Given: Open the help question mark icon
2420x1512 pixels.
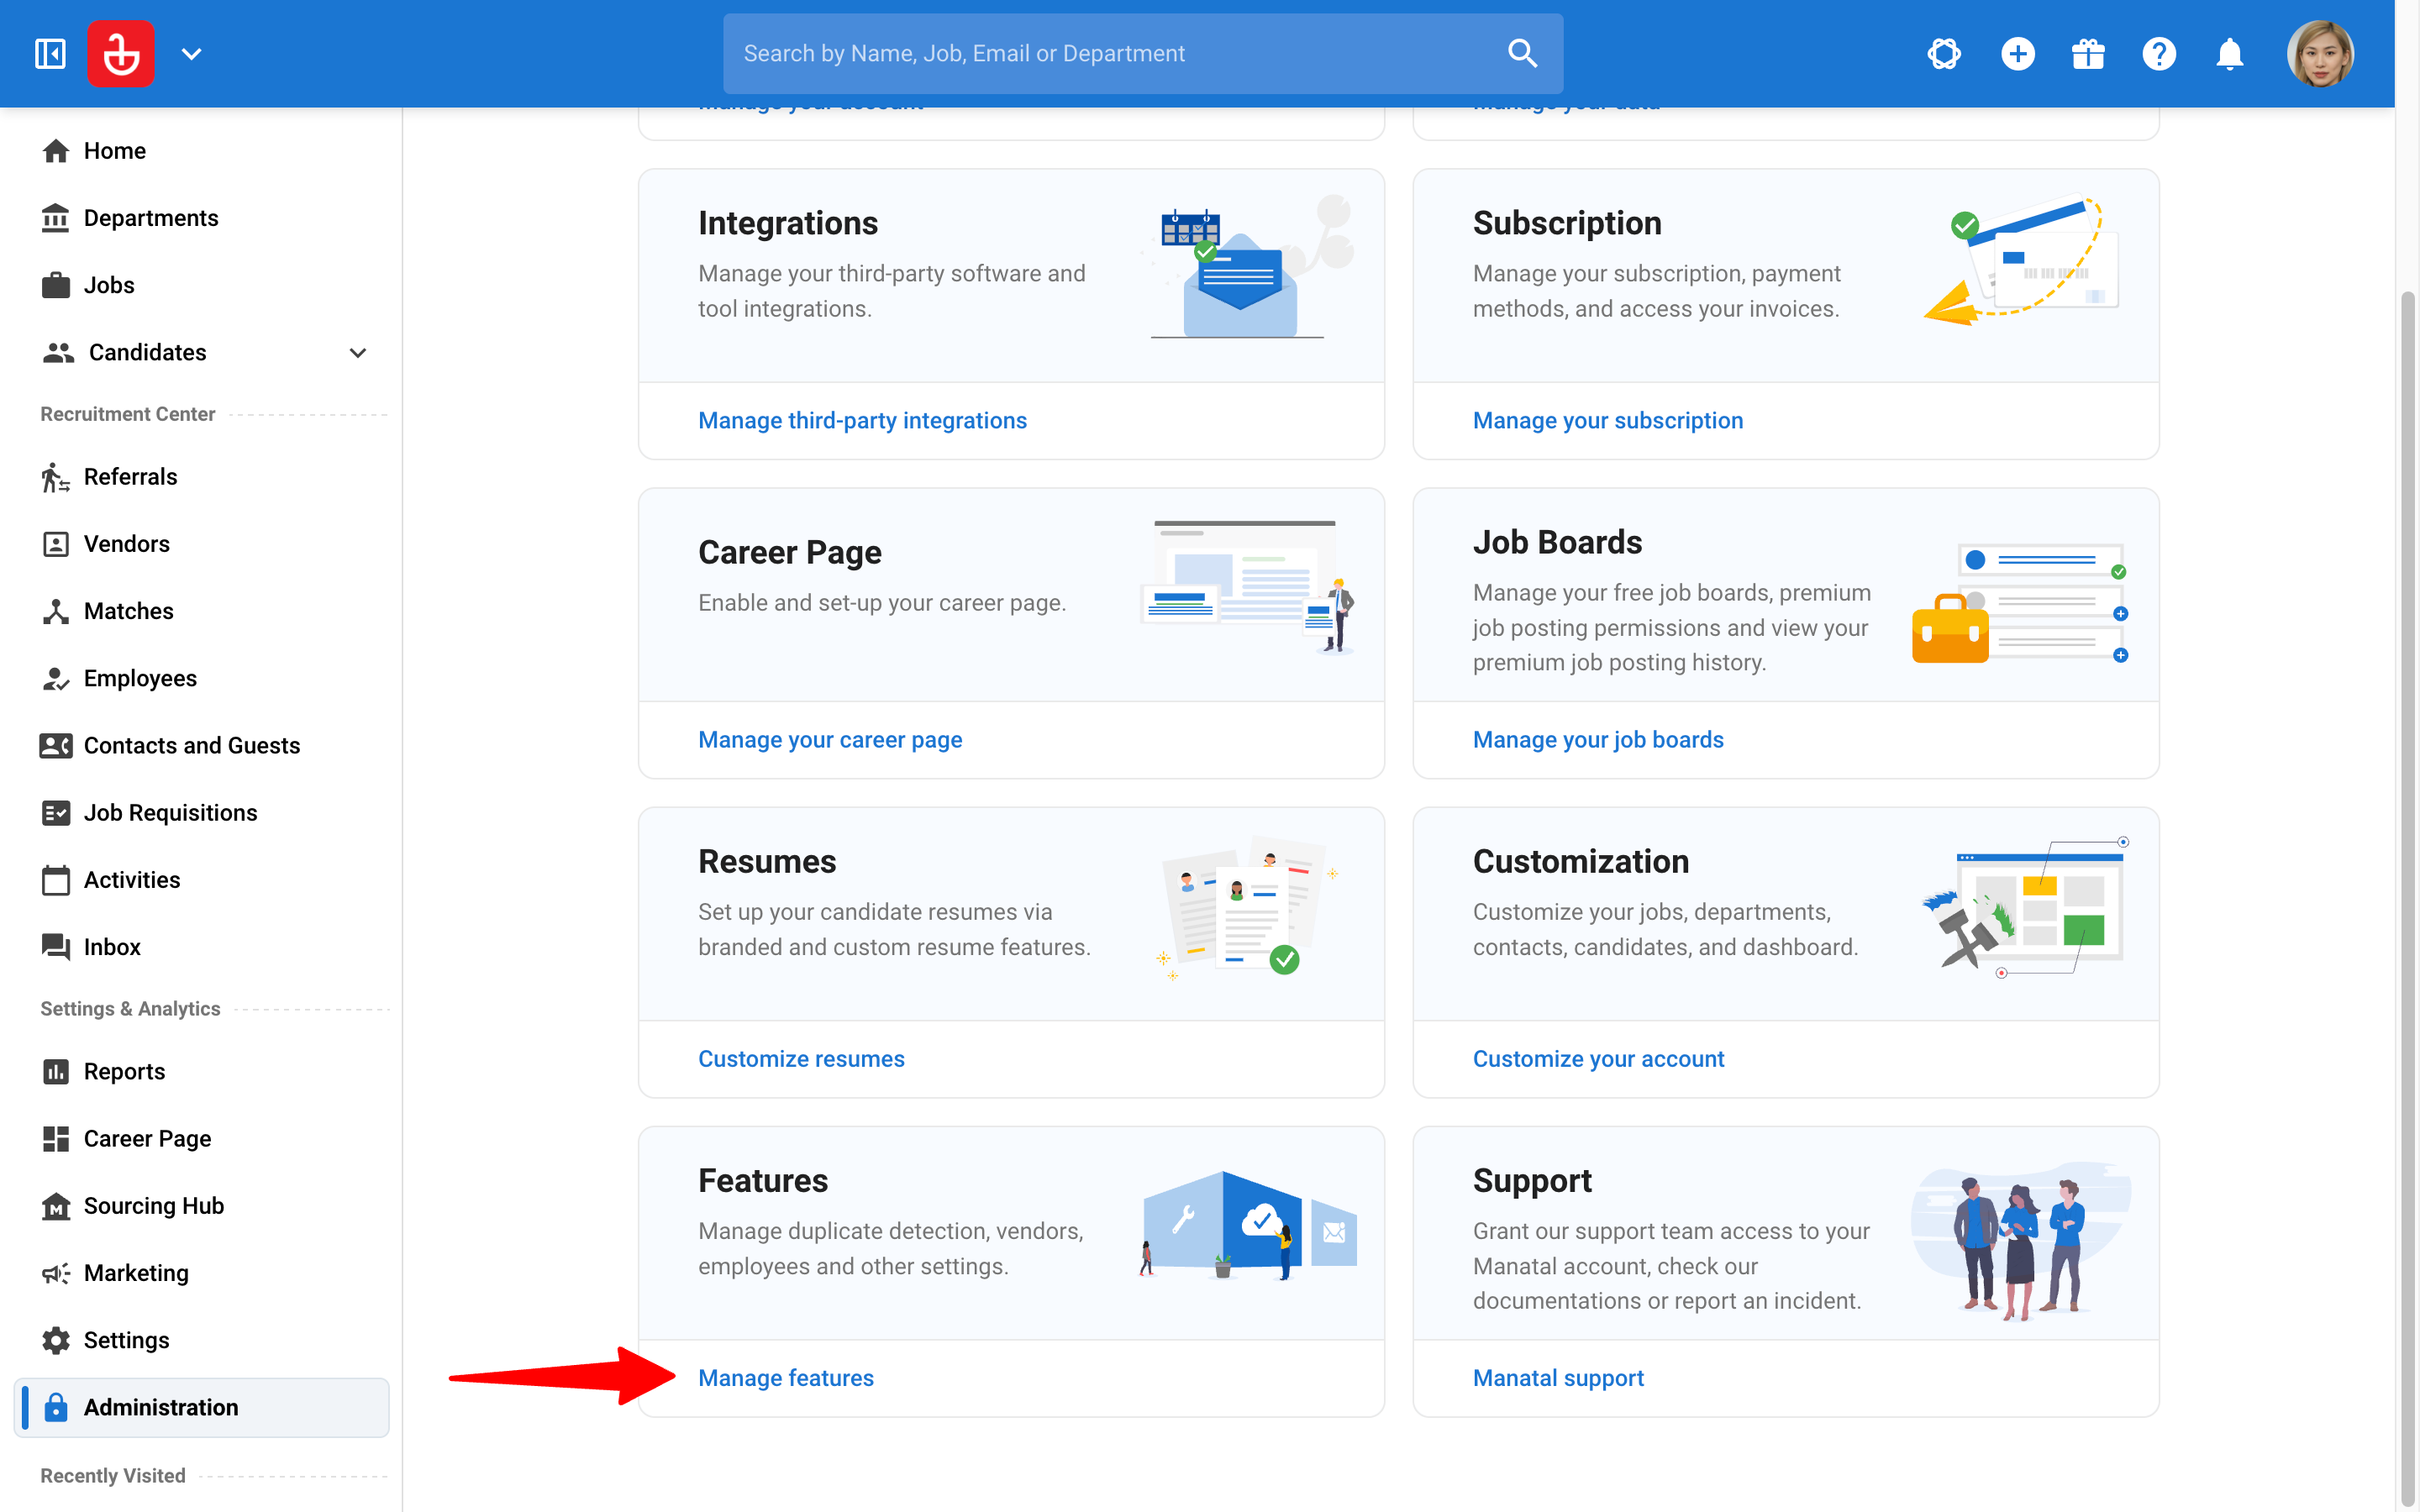Looking at the screenshot, I should (x=2159, y=54).
